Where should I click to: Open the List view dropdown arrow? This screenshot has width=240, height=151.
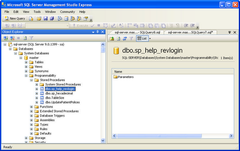[150, 38]
